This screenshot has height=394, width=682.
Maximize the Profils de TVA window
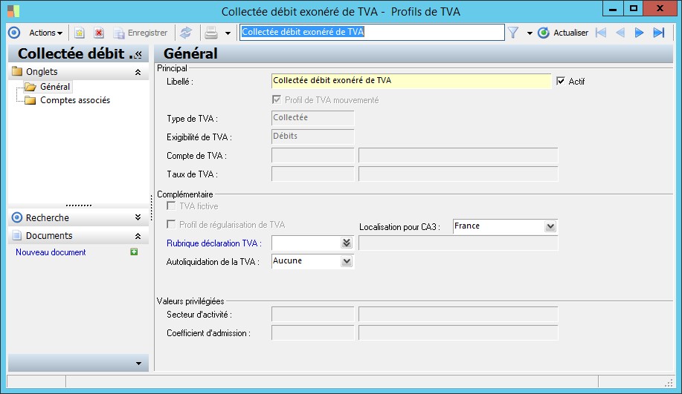coord(634,9)
